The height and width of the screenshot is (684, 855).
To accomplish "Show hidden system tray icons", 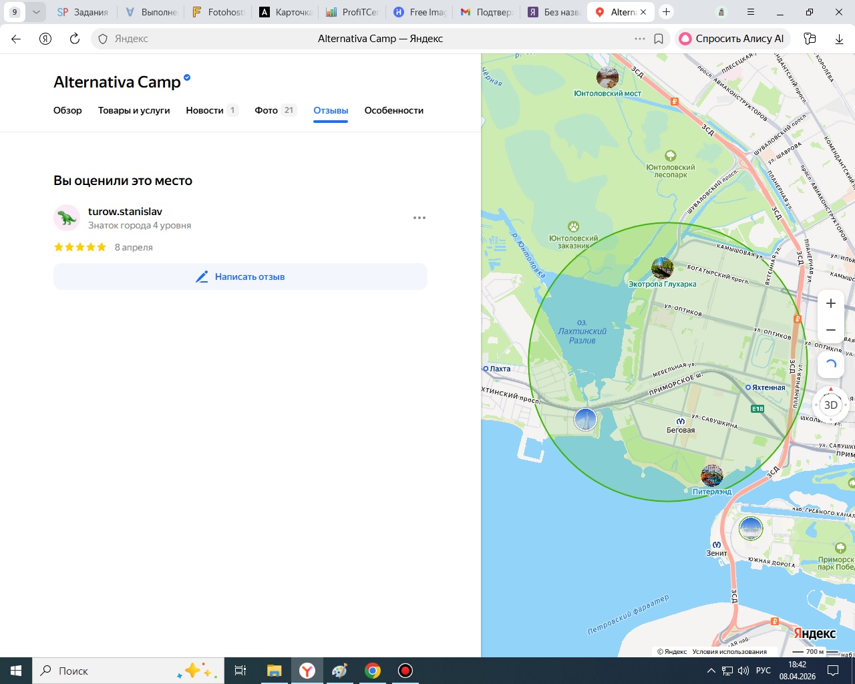I will point(711,671).
